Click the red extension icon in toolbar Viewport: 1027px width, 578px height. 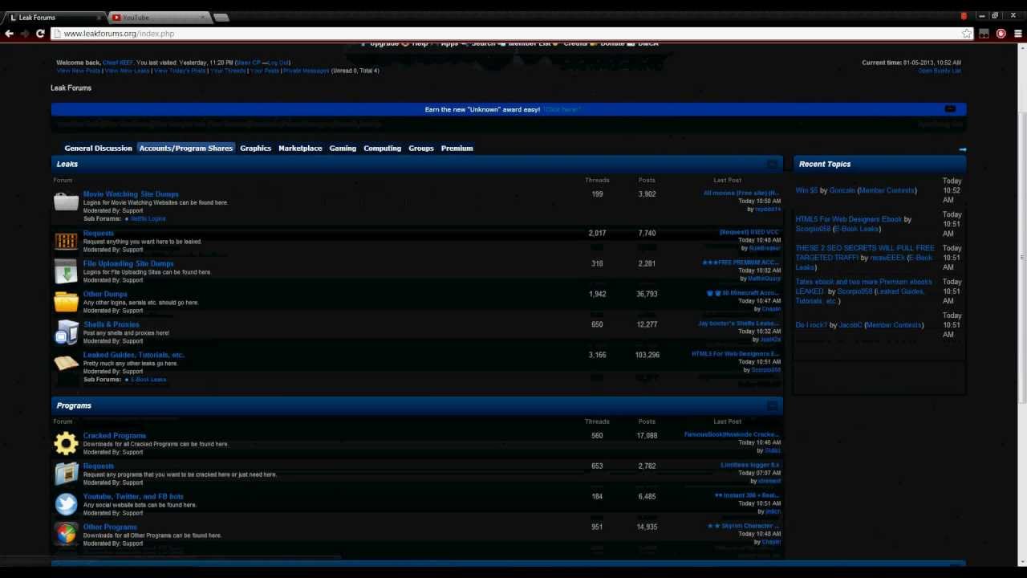click(x=1001, y=34)
